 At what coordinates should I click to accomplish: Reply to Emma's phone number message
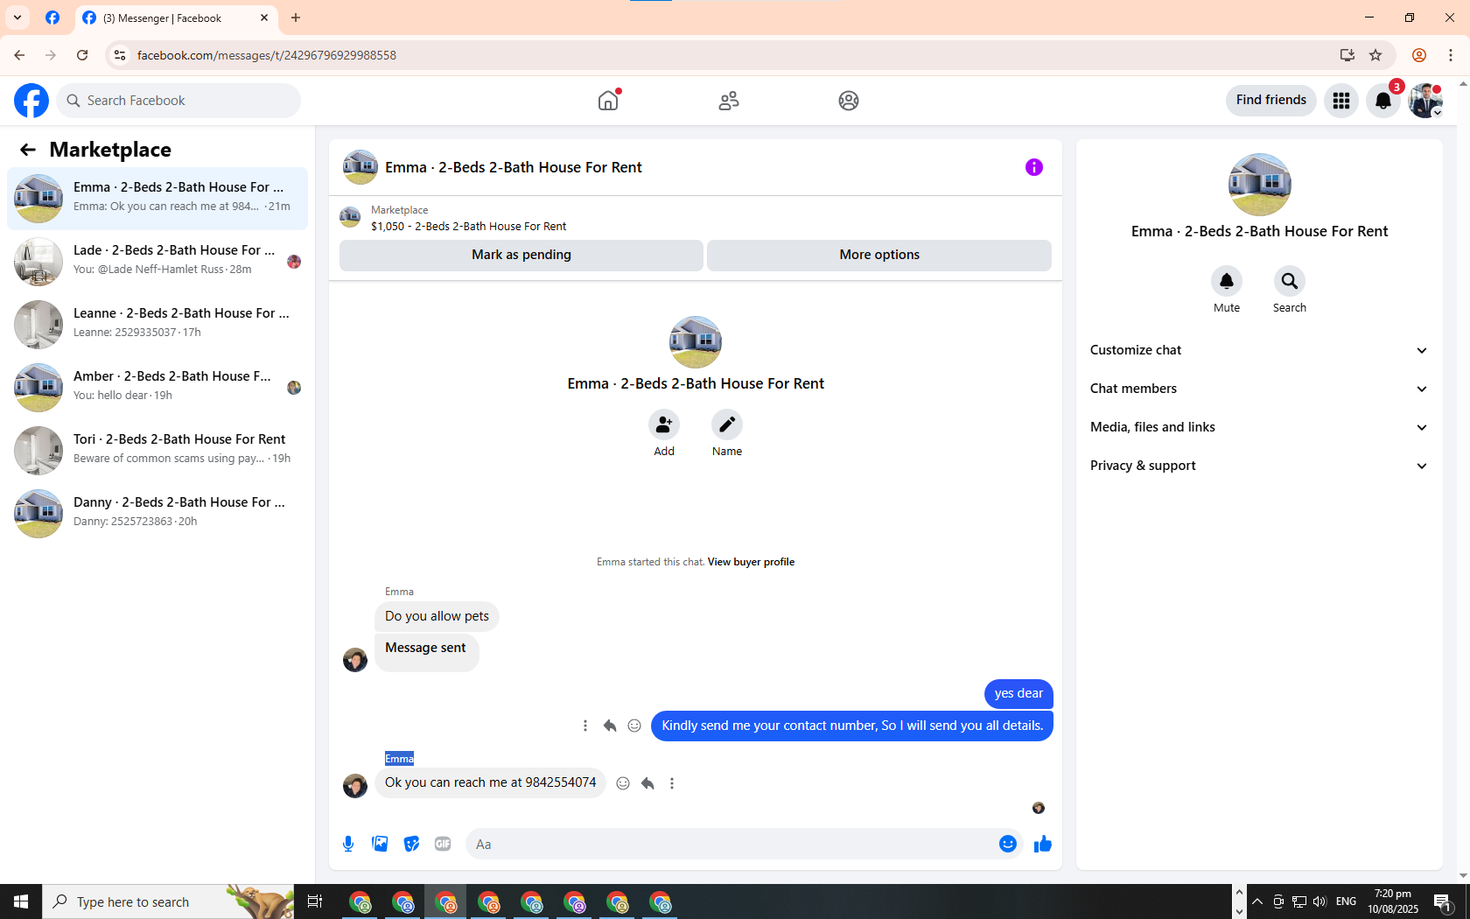pyautogui.click(x=647, y=783)
